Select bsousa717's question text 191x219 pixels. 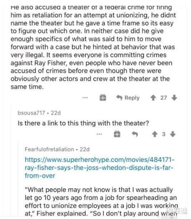pyautogui.click(x=83, y=123)
